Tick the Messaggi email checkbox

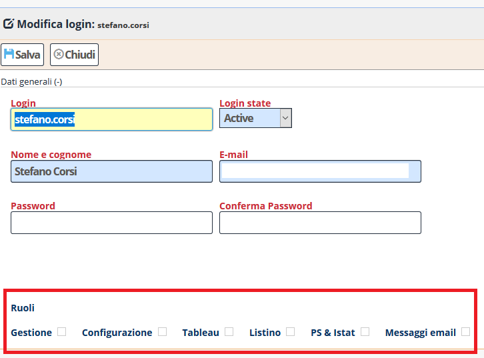pyautogui.click(x=466, y=332)
